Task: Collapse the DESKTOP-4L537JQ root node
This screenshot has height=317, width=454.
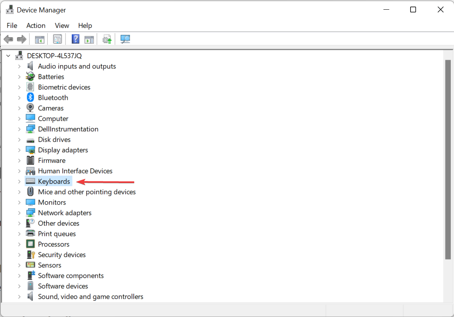Action: (x=8, y=55)
